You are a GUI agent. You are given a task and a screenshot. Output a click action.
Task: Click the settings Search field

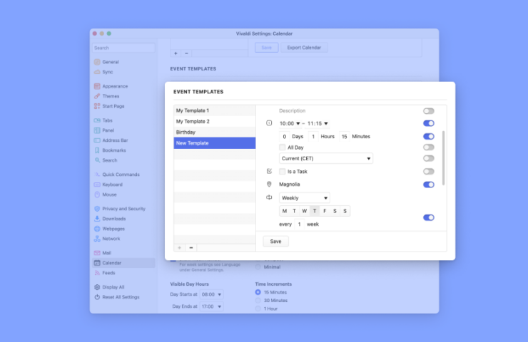pos(123,48)
